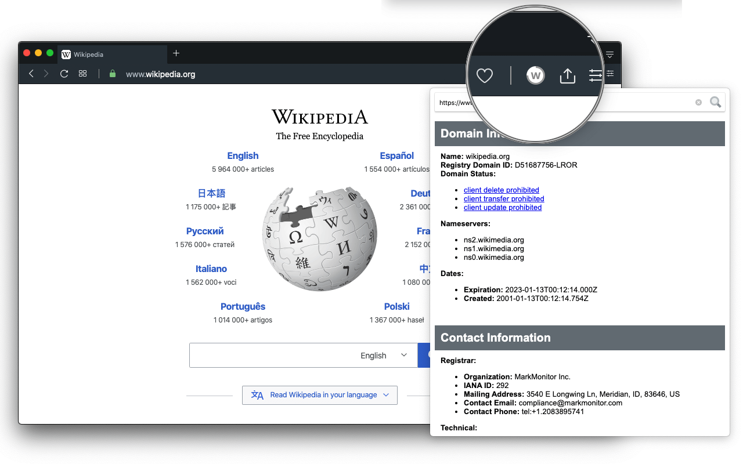Click the text '1 576 000+ статей'

(x=205, y=245)
